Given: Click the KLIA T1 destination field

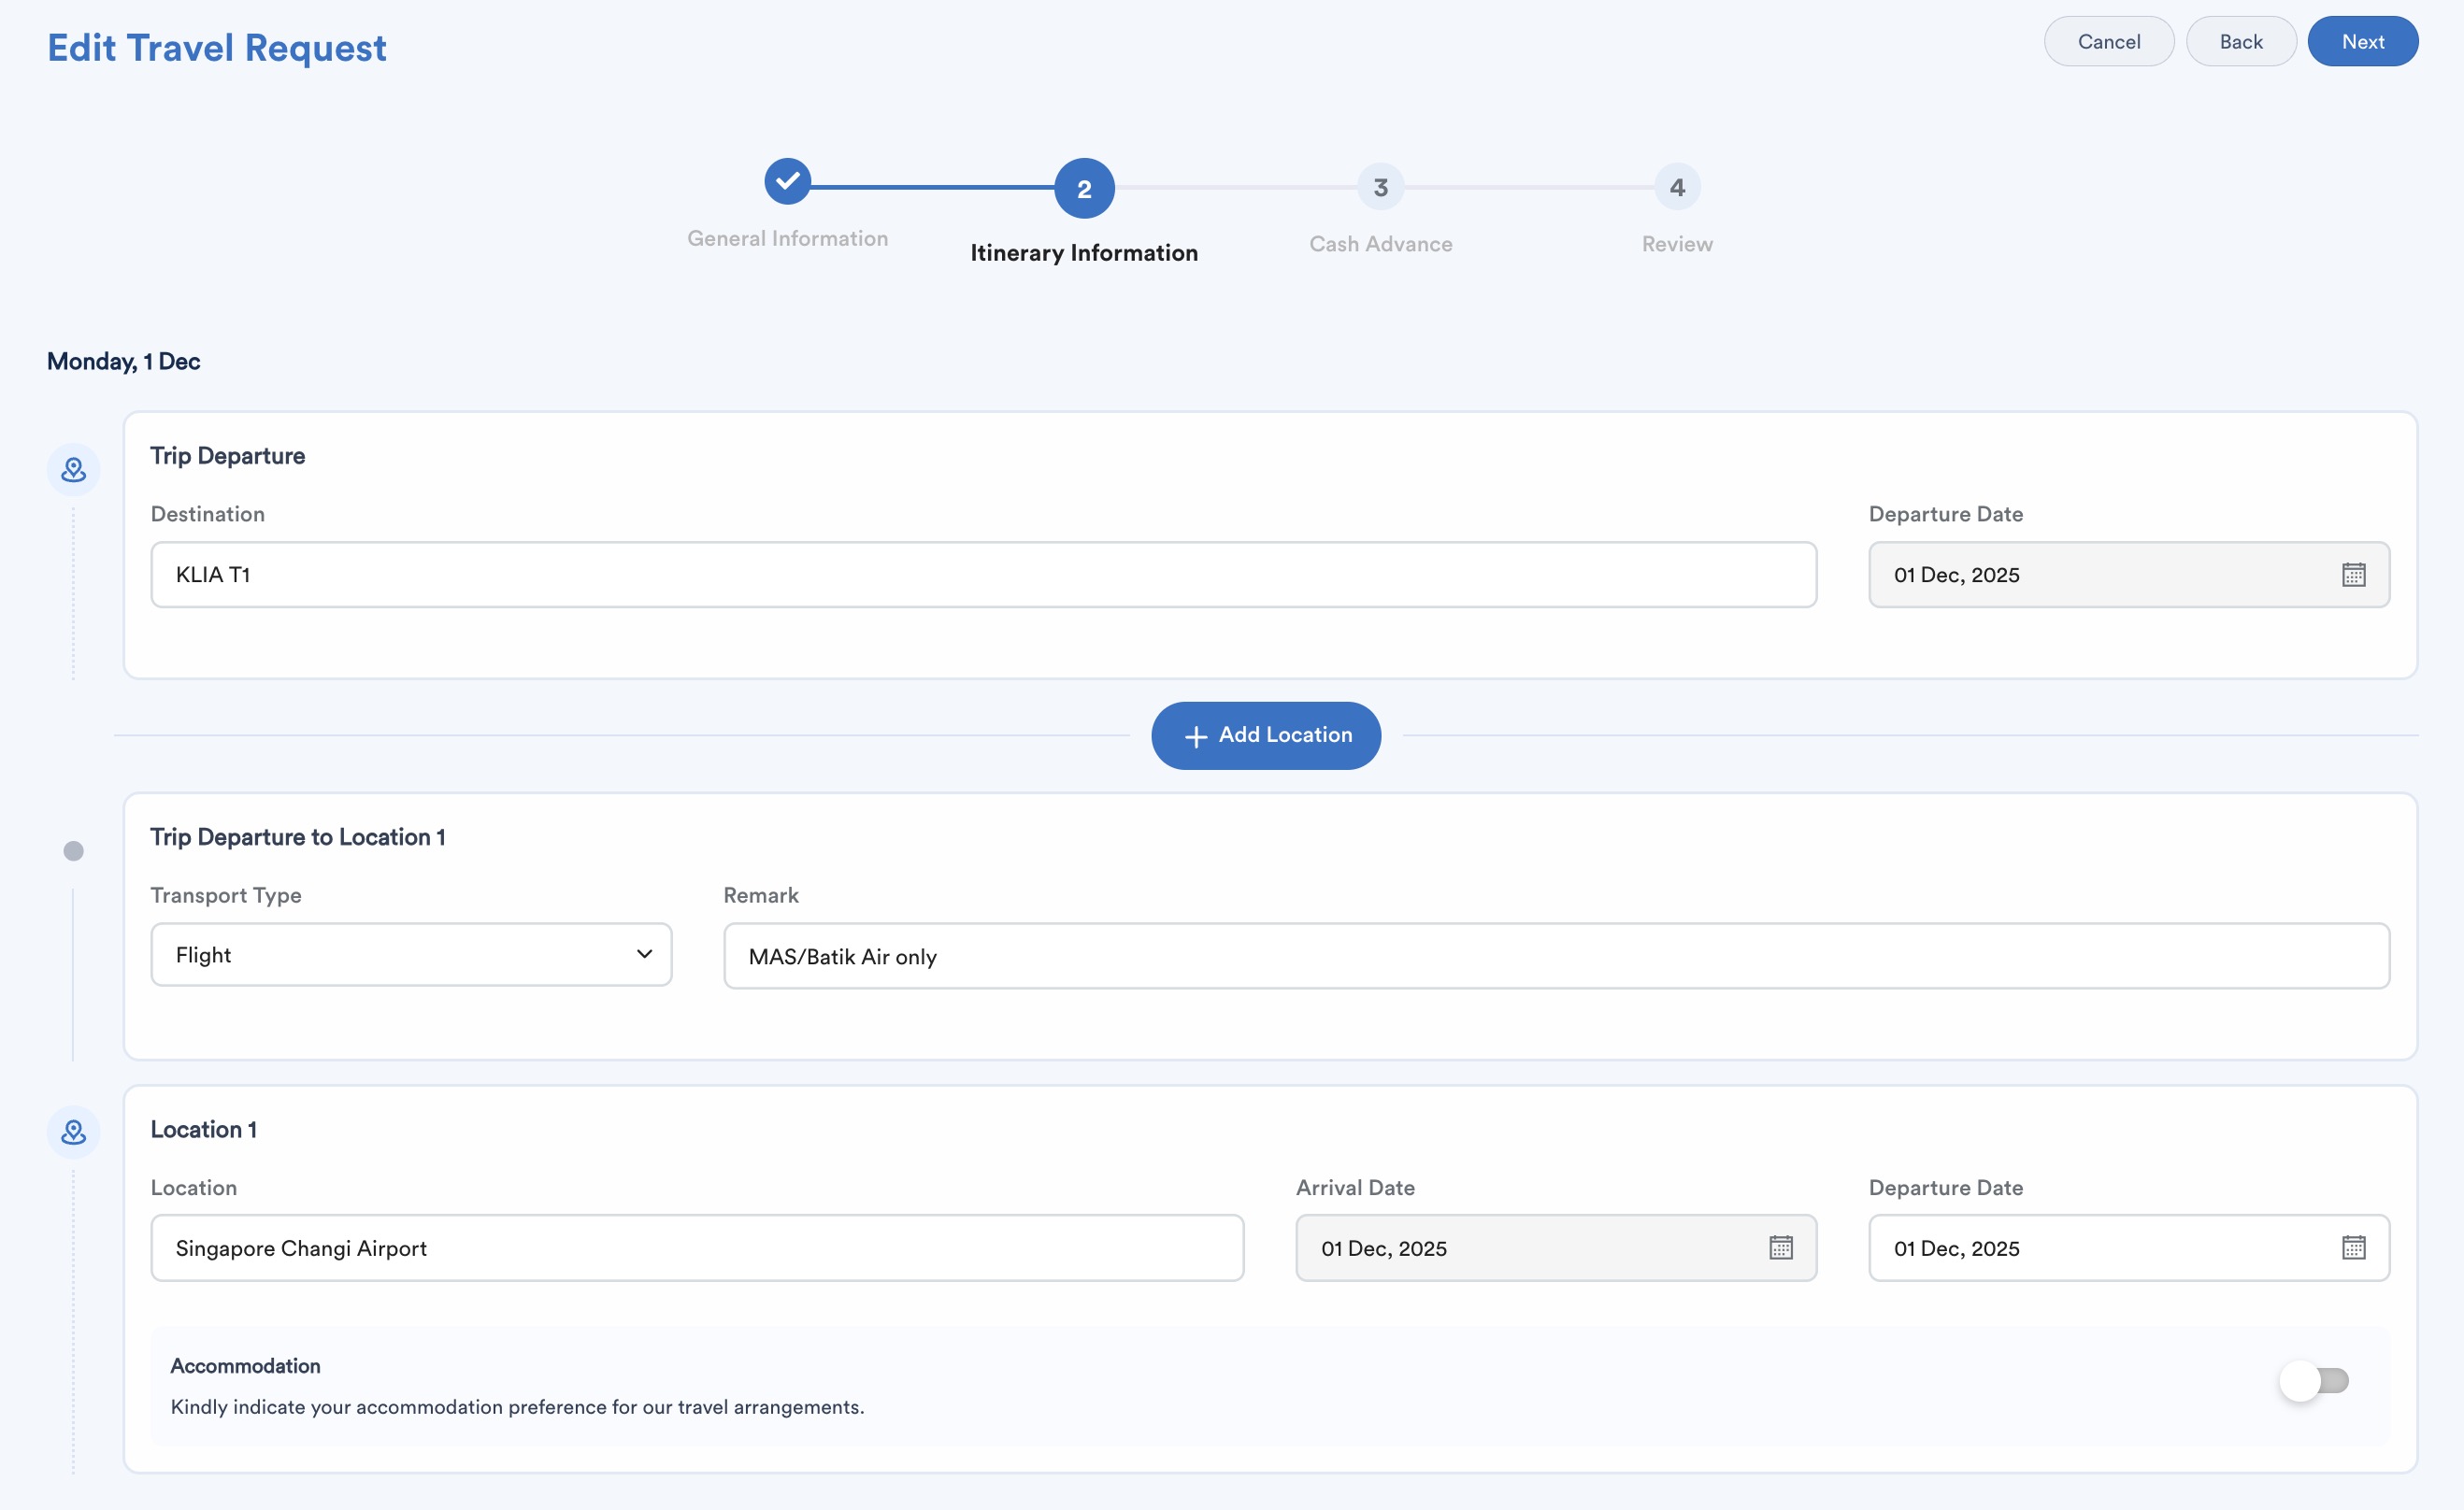Looking at the screenshot, I should tap(982, 575).
